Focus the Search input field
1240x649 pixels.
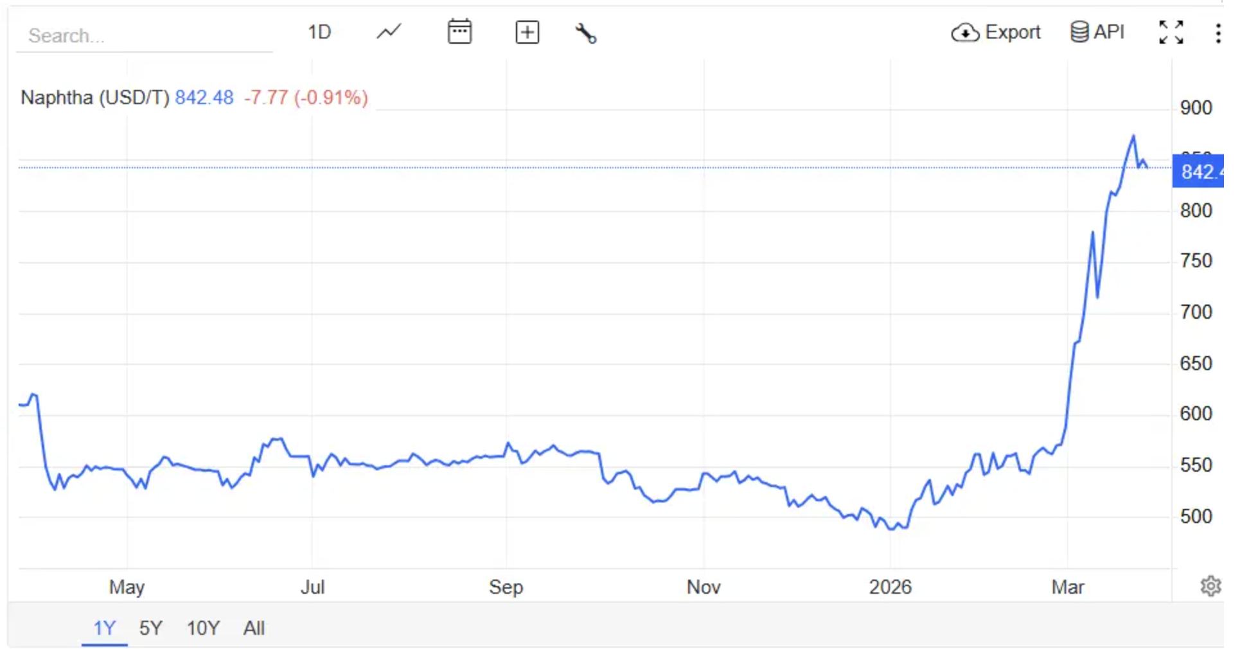pyautogui.click(x=145, y=35)
